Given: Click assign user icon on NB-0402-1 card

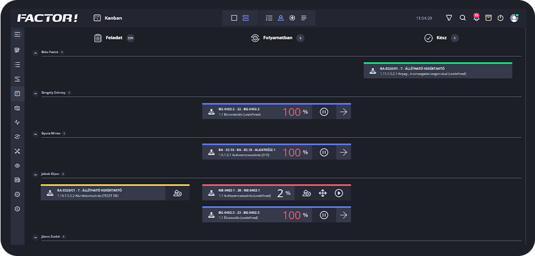Looking at the screenshot, I should (x=306, y=193).
